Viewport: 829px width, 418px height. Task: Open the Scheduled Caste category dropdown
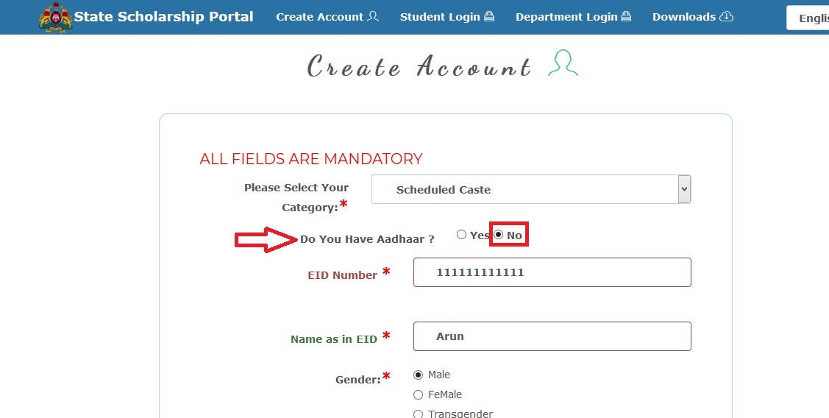pos(531,189)
